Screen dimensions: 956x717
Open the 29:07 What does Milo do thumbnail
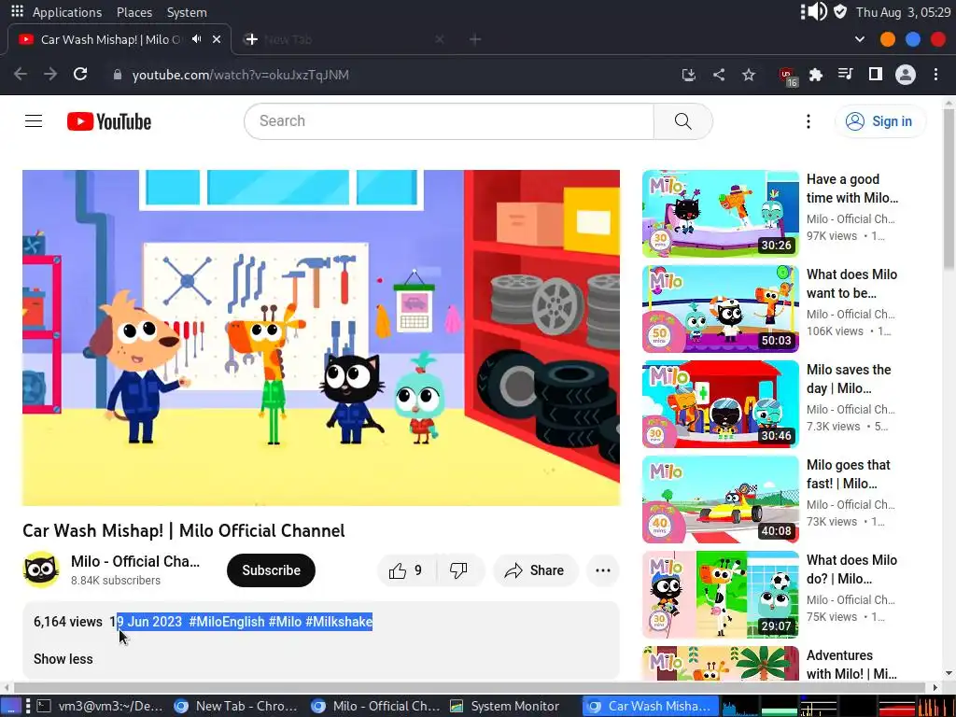[x=720, y=594]
